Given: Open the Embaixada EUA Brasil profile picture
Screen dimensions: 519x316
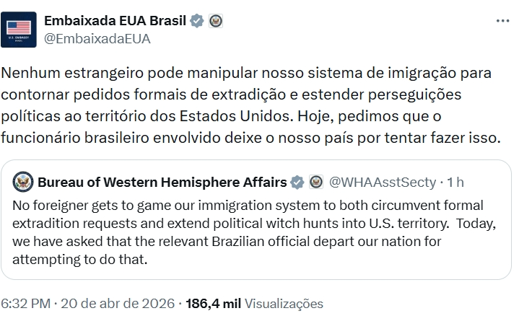Looking at the screenshot, I should point(19,30).
